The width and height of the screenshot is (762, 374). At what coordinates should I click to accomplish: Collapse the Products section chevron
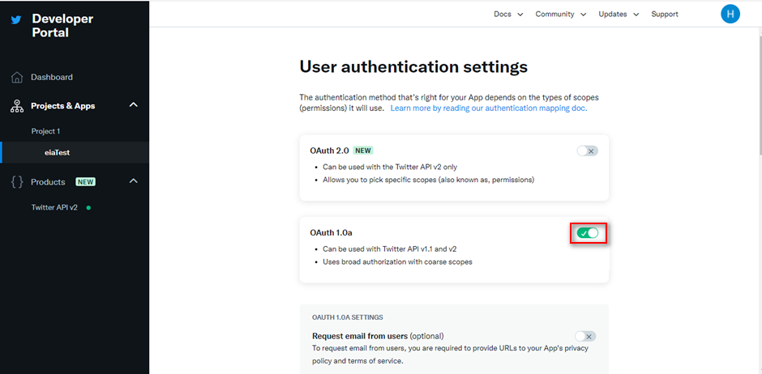134,181
